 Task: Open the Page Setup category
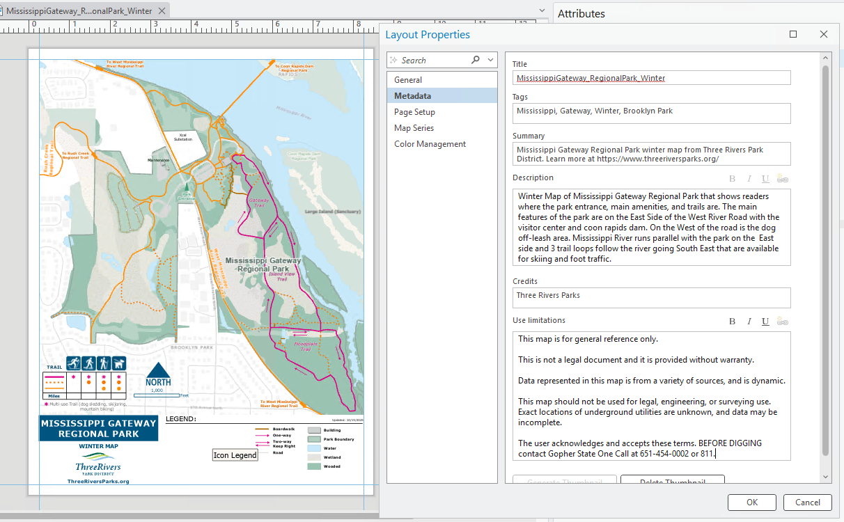pyautogui.click(x=442, y=112)
